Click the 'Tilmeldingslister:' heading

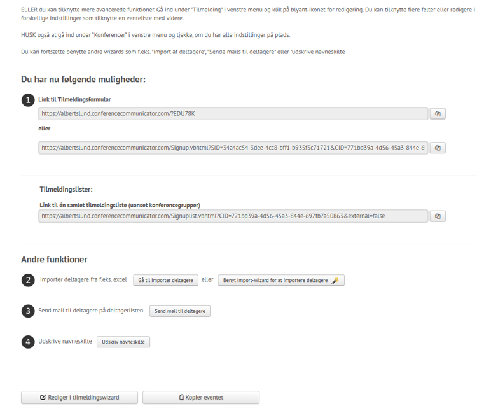[x=66, y=189]
